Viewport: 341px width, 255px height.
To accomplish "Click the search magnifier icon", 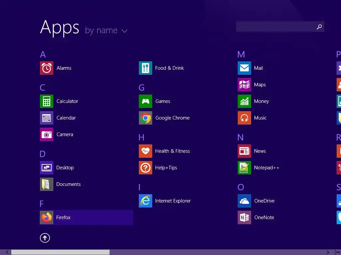I will [319, 27].
